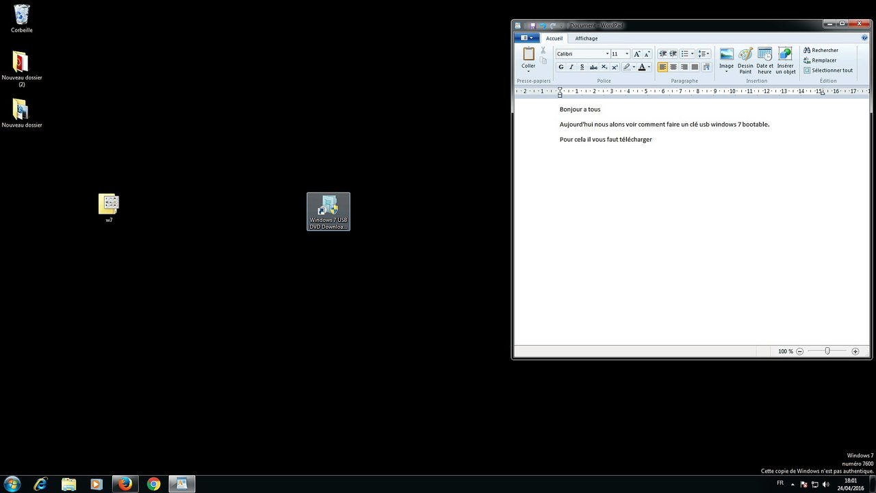Click the zoom slider handle

[x=827, y=351]
